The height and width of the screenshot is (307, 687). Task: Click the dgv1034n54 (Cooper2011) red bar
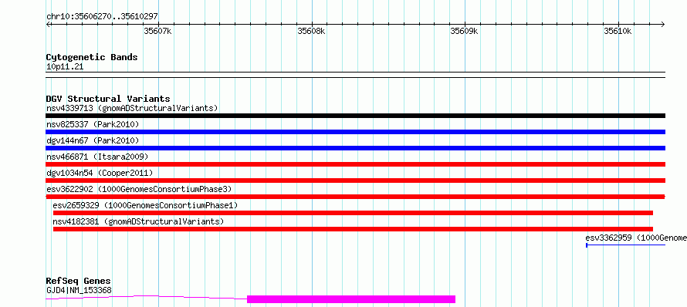[355, 180]
